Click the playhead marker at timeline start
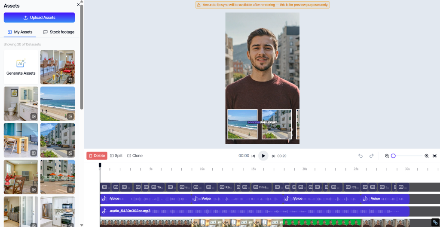440x227 pixels. 100,165
